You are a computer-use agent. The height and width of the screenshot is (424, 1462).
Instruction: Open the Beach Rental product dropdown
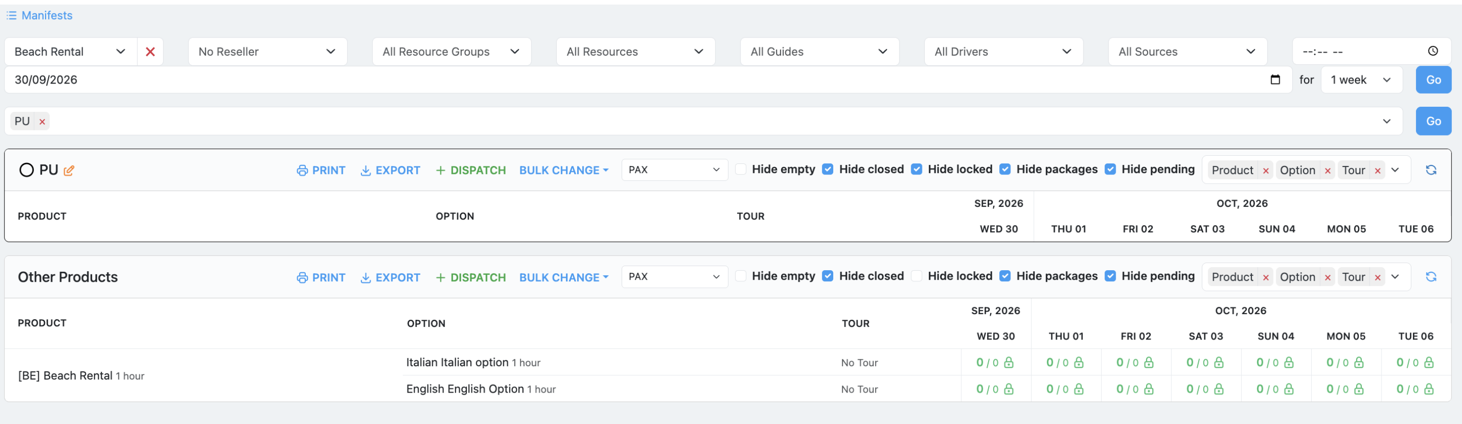71,52
